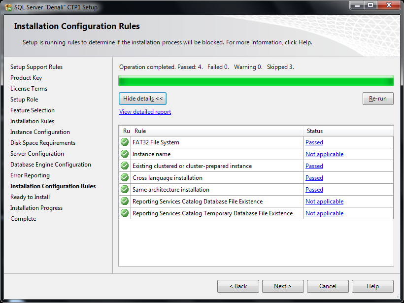
Task: Open the Not applicable link for Instance name
Action: [x=324, y=154]
